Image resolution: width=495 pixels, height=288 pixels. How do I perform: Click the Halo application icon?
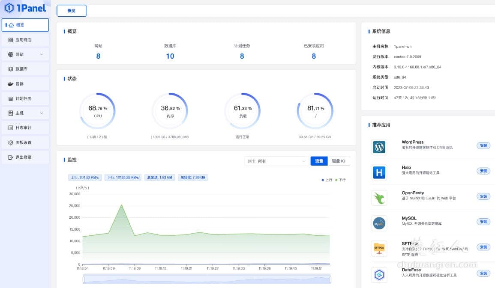(379, 172)
